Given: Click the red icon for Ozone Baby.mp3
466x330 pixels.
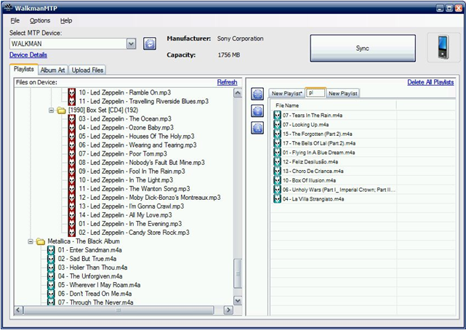Looking at the screenshot, I should click(x=72, y=127).
